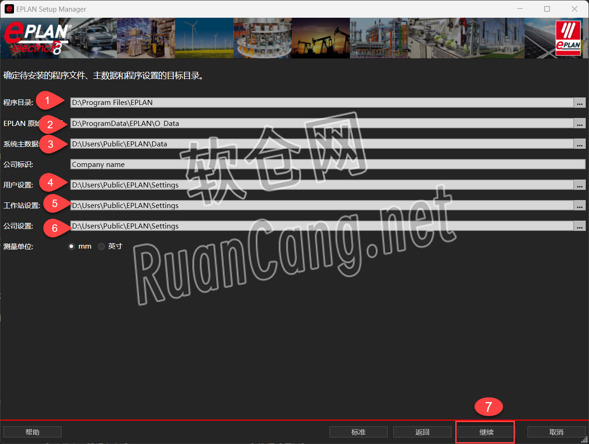Click the Company name input field

click(x=280, y=164)
